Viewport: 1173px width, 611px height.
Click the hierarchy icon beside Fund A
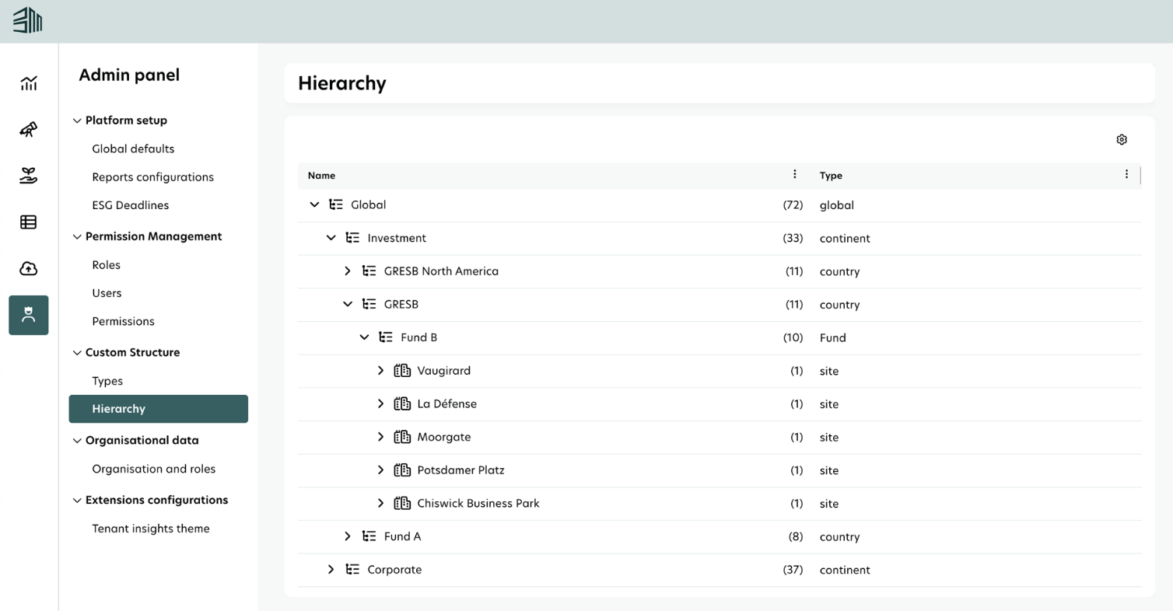click(369, 536)
